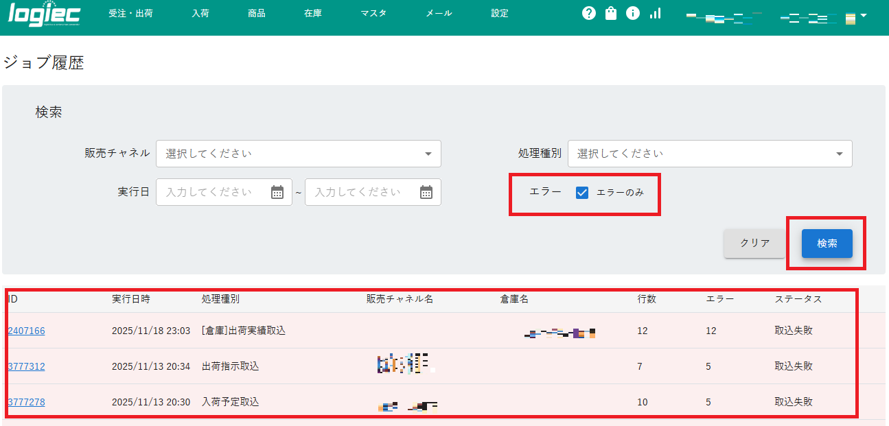889x426 pixels.
Task: Open the マスタ menu
Action: click(x=373, y=12)
